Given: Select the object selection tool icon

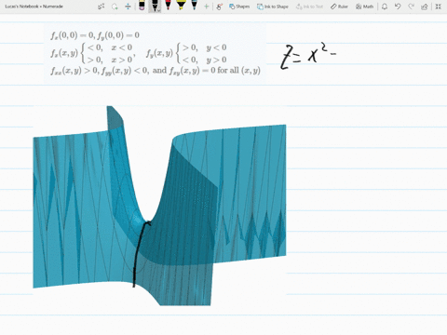Looking at the screenshot, I should point(102,7).
